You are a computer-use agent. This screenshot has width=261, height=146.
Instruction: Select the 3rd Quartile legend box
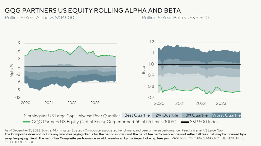pyautogui.click(x=197, y=115)
